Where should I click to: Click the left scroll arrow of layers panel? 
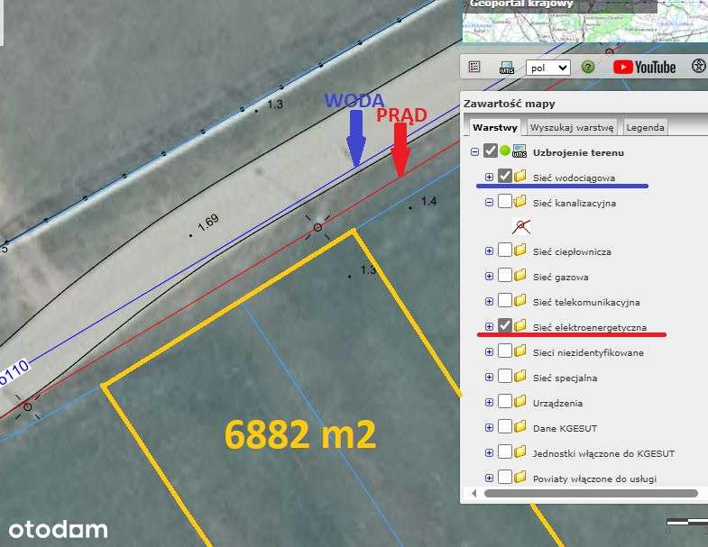click(474, 493)
